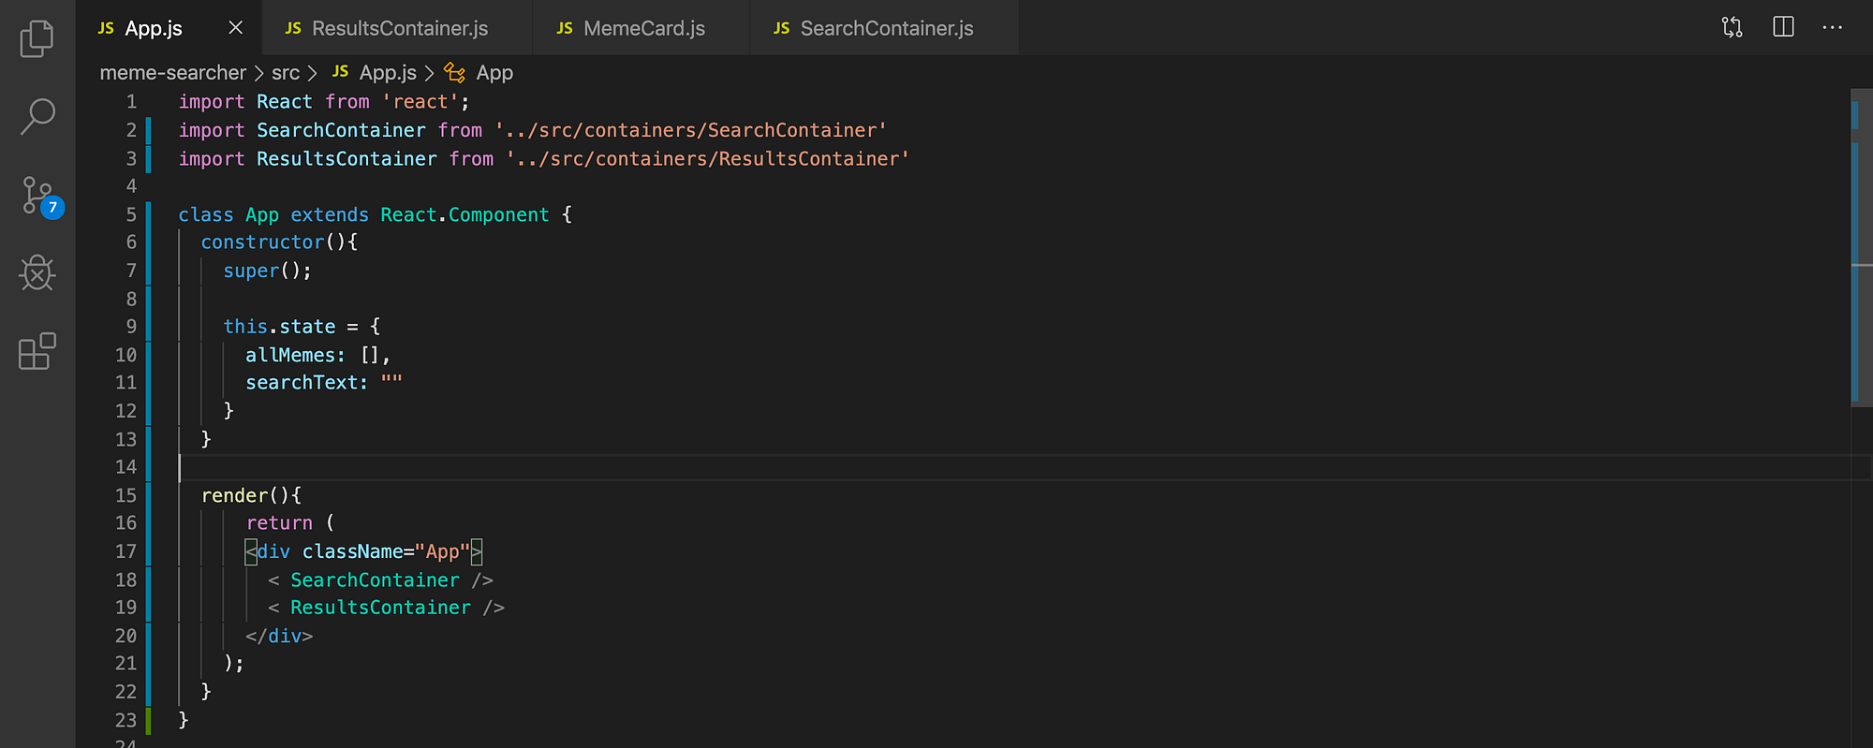This screenshot has height=748, width=1873.
Task: Click the render() method name
Action: 234,495
